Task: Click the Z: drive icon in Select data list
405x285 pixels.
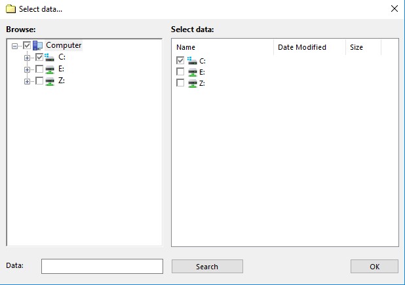Action: pyautogui.click(x=193, y=83)
